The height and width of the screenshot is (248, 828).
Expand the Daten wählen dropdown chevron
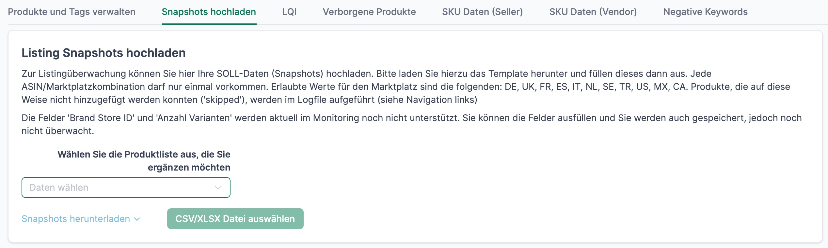coord(218,187)
